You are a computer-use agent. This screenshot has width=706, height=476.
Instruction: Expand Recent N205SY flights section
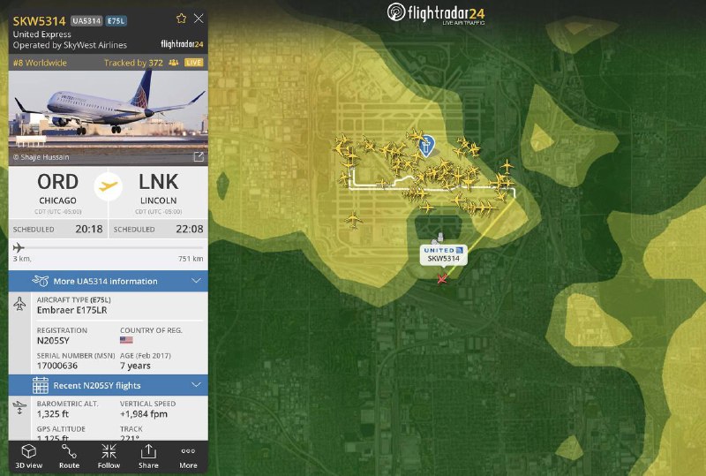click(108, 385)
